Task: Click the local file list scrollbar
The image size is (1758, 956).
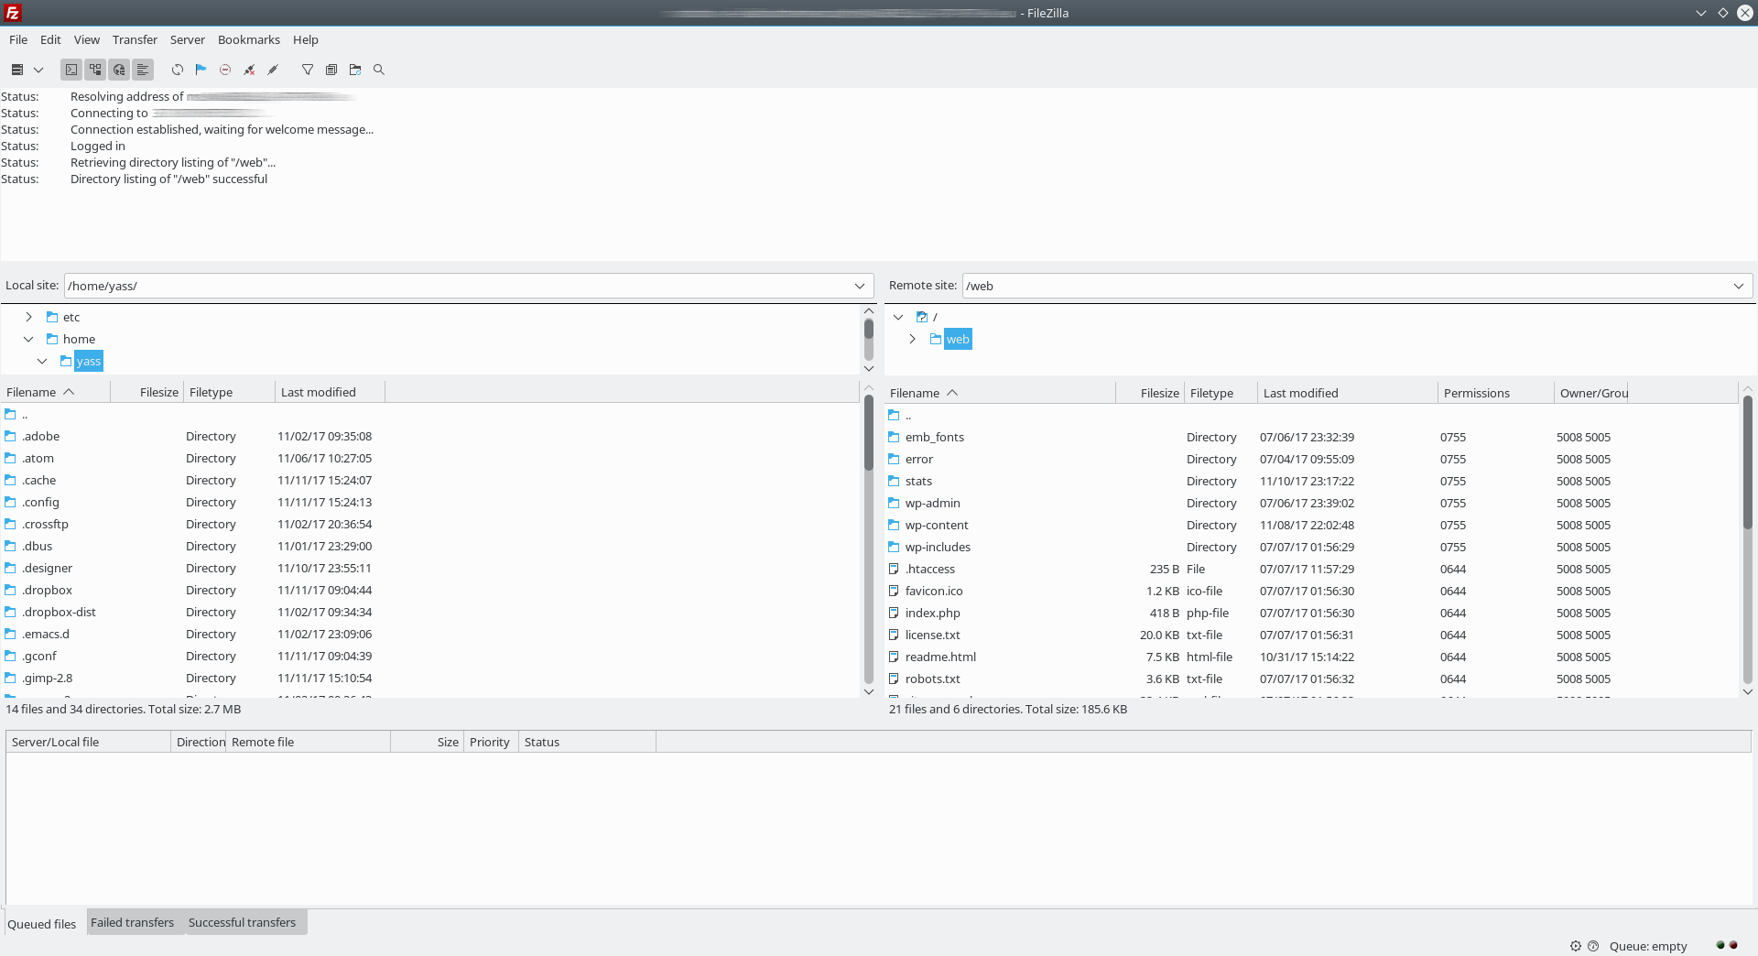Action: click(x=869, y=433)
